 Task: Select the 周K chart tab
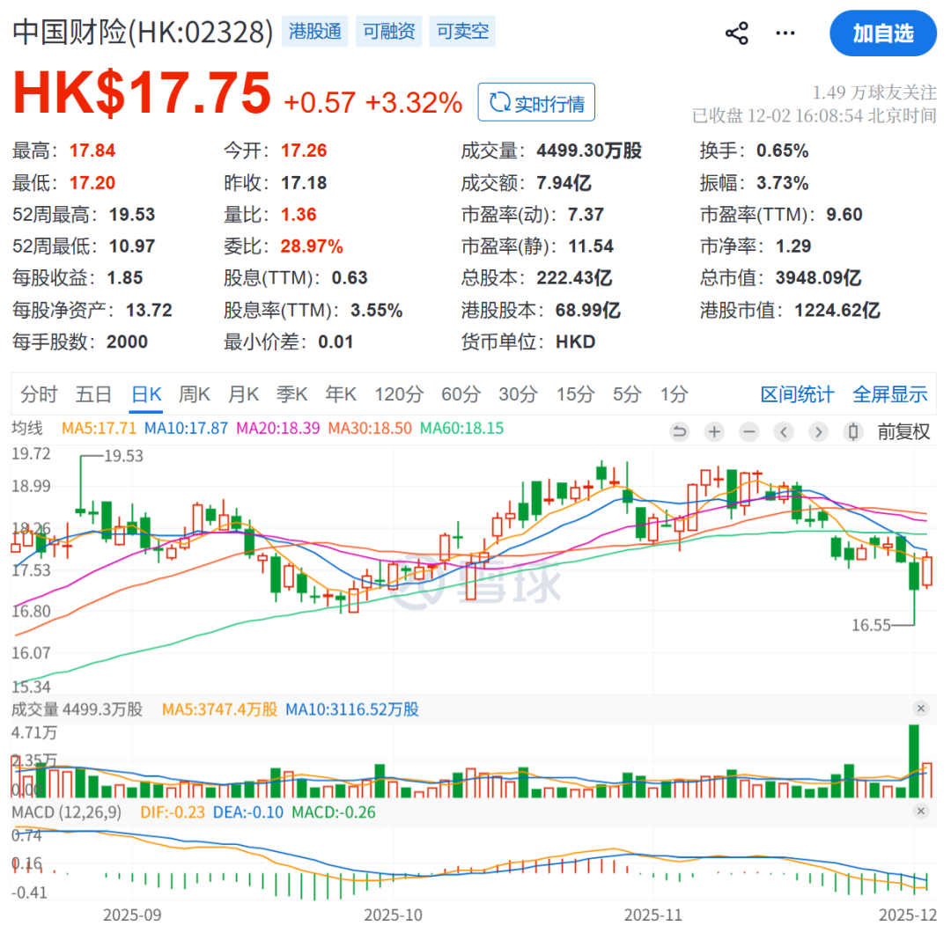[194, 394]
